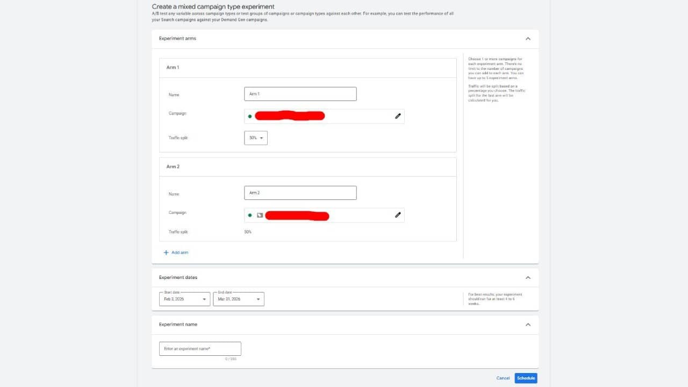The width and height of the screenshot is (688, 387).
Task: Click the green status dot in Arm 2
Action: coord(250,215)
